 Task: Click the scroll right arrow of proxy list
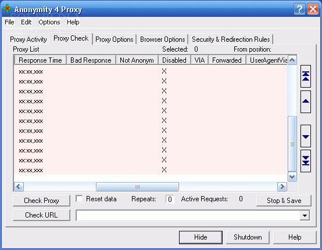[282, 187]
